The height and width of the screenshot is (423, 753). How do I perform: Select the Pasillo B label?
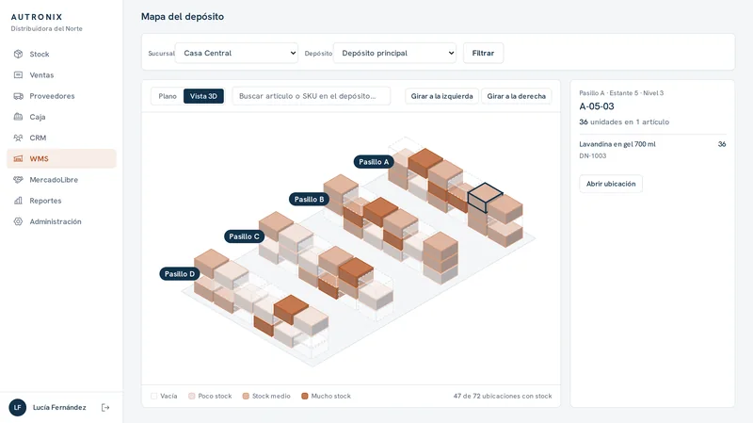[x=309, y=199]
